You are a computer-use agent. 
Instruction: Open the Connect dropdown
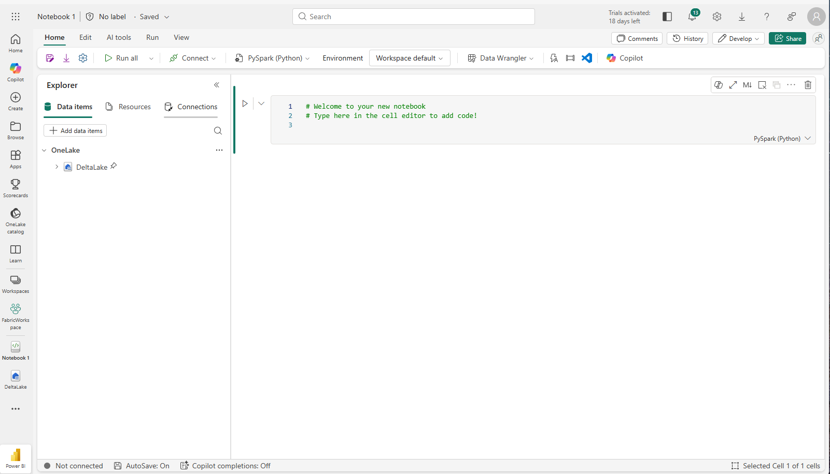tap(193, 58)
